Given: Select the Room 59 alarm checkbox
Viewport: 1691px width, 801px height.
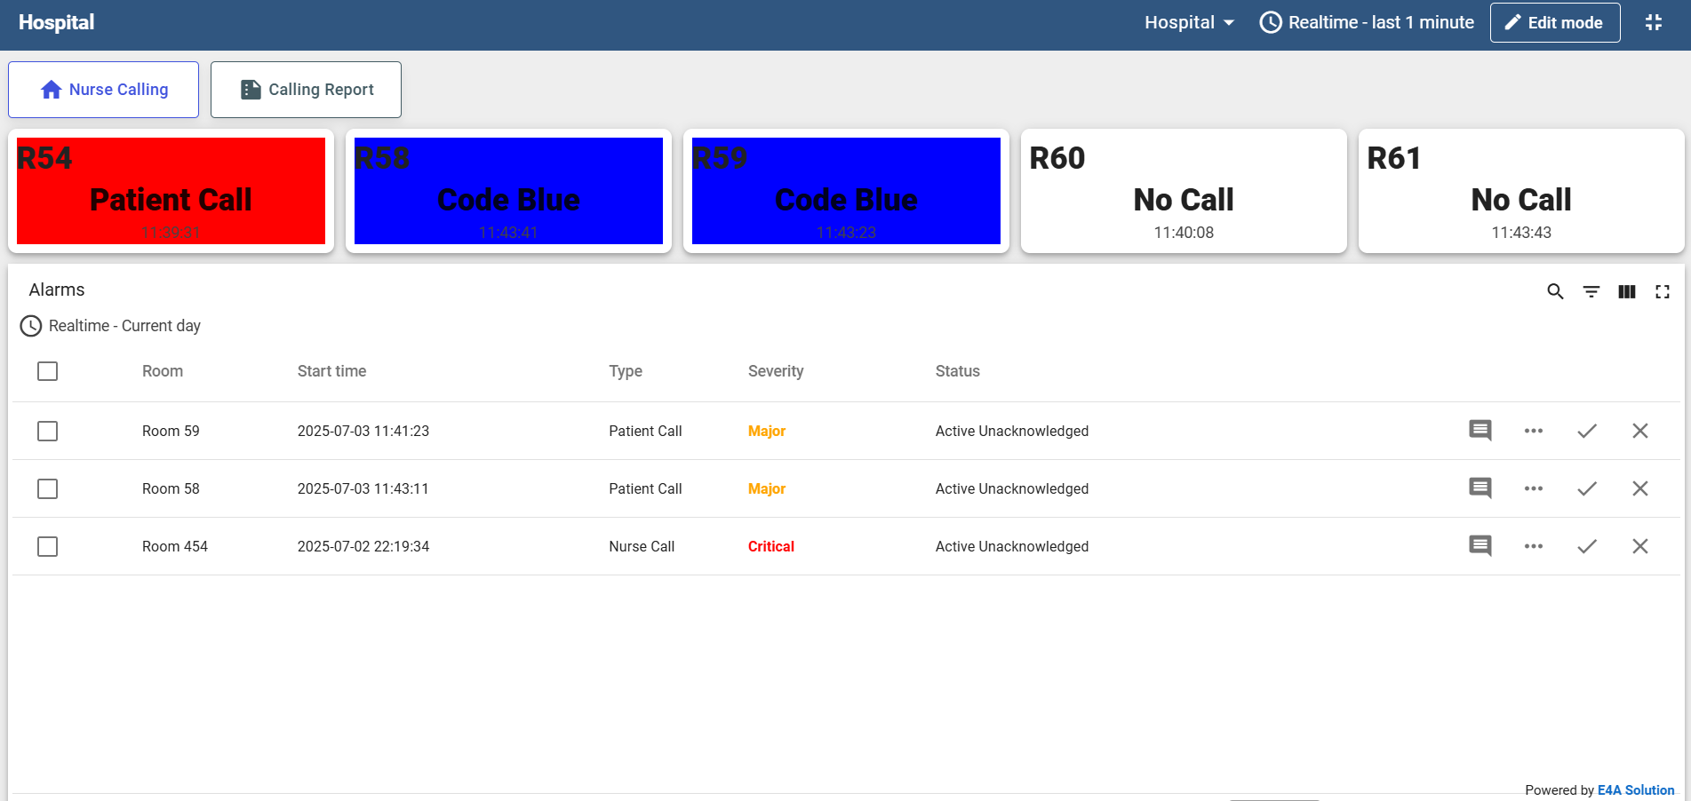Looking at the screenshot, I should click(48, 431).
